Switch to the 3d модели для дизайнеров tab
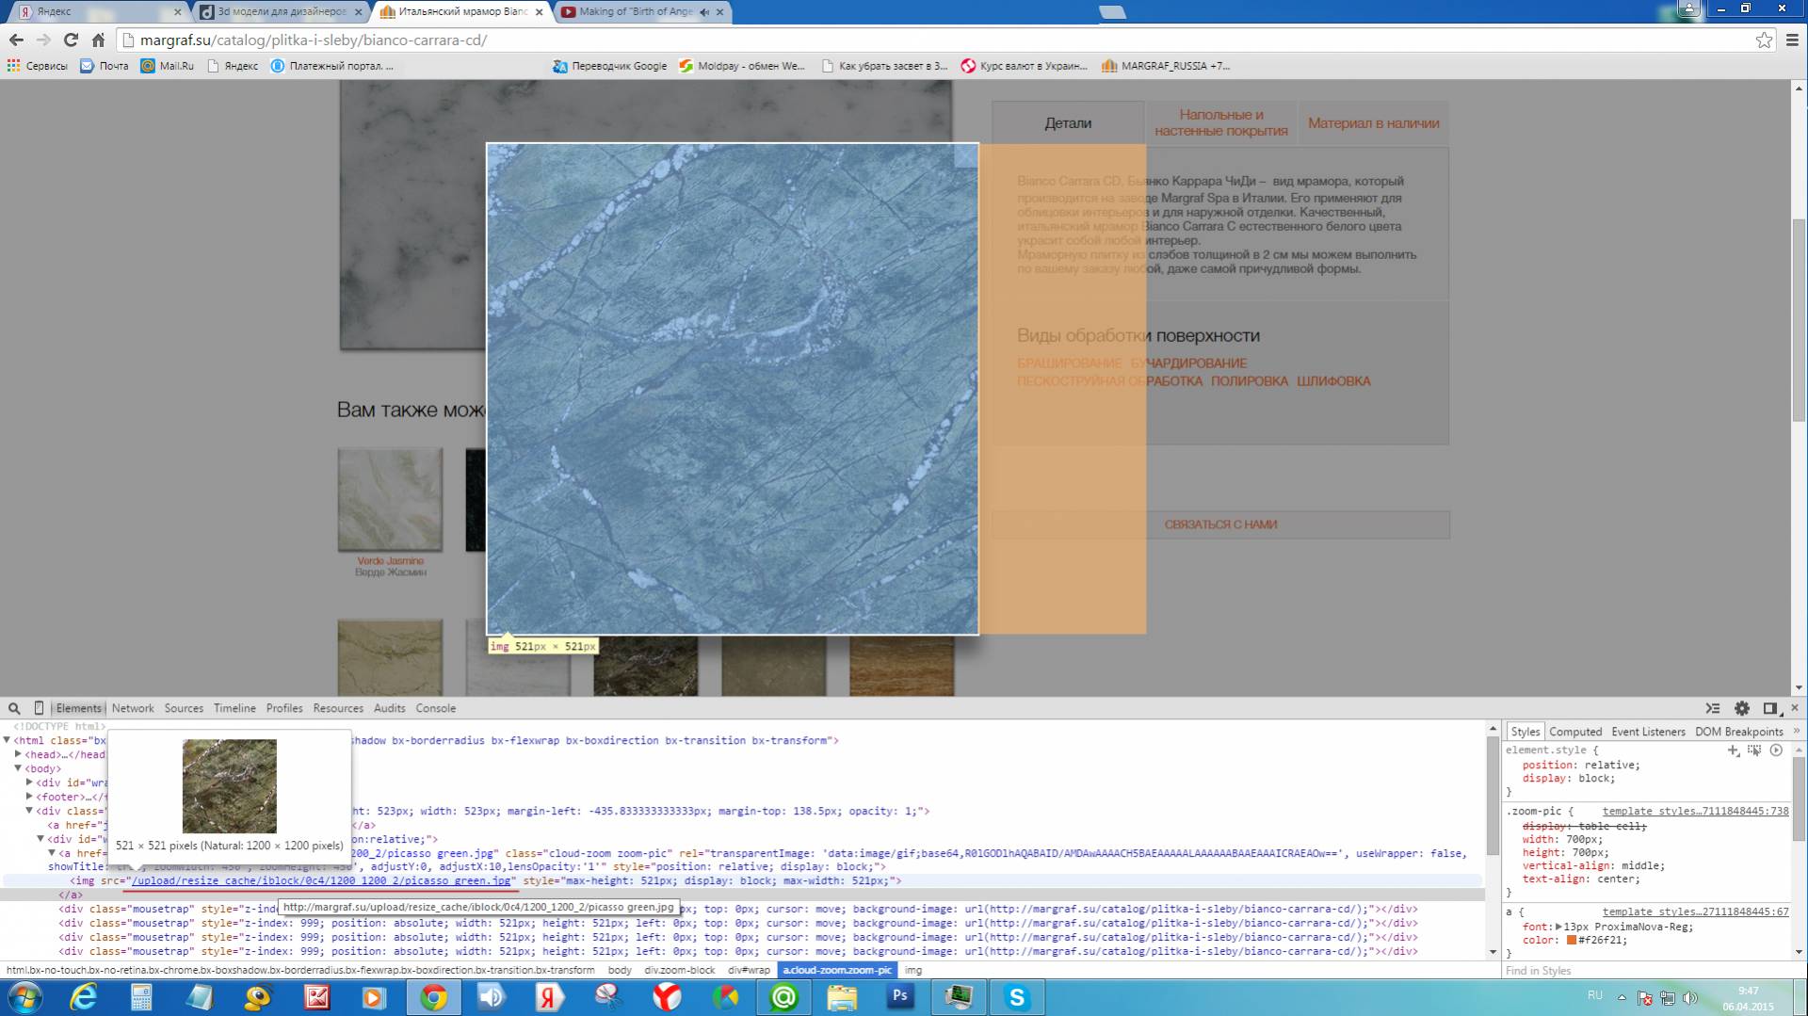 pos(281,12)
